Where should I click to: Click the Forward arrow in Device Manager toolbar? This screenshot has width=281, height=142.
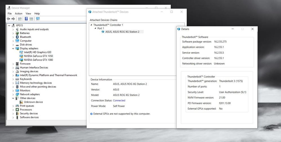click(x=13, y=19)
